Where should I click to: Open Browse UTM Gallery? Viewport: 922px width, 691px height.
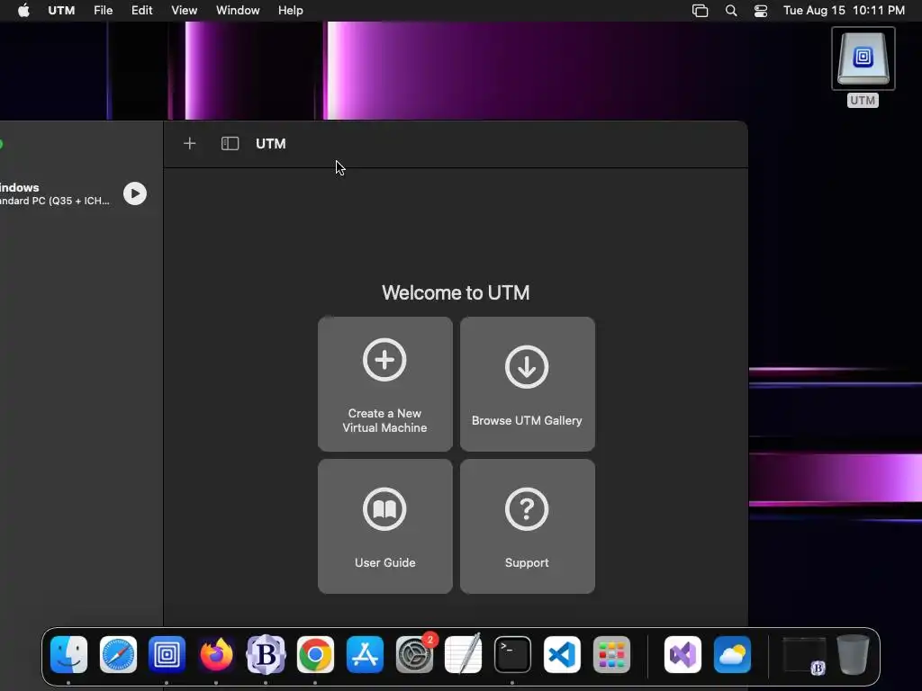tap(528, 384)
